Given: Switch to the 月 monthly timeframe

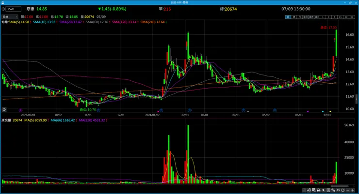Looking at the screenshot, I should 300,17.
